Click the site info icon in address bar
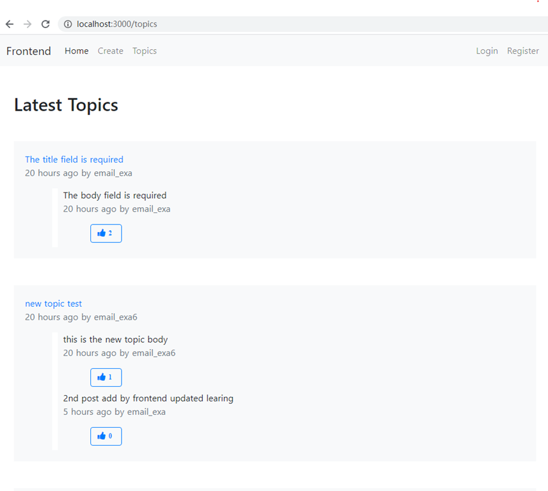Viewport: 548px width, 491px height. click(x=68, y=24)
